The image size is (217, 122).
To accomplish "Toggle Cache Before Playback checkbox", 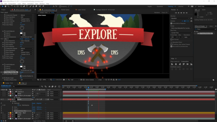I will click(171, 23).
